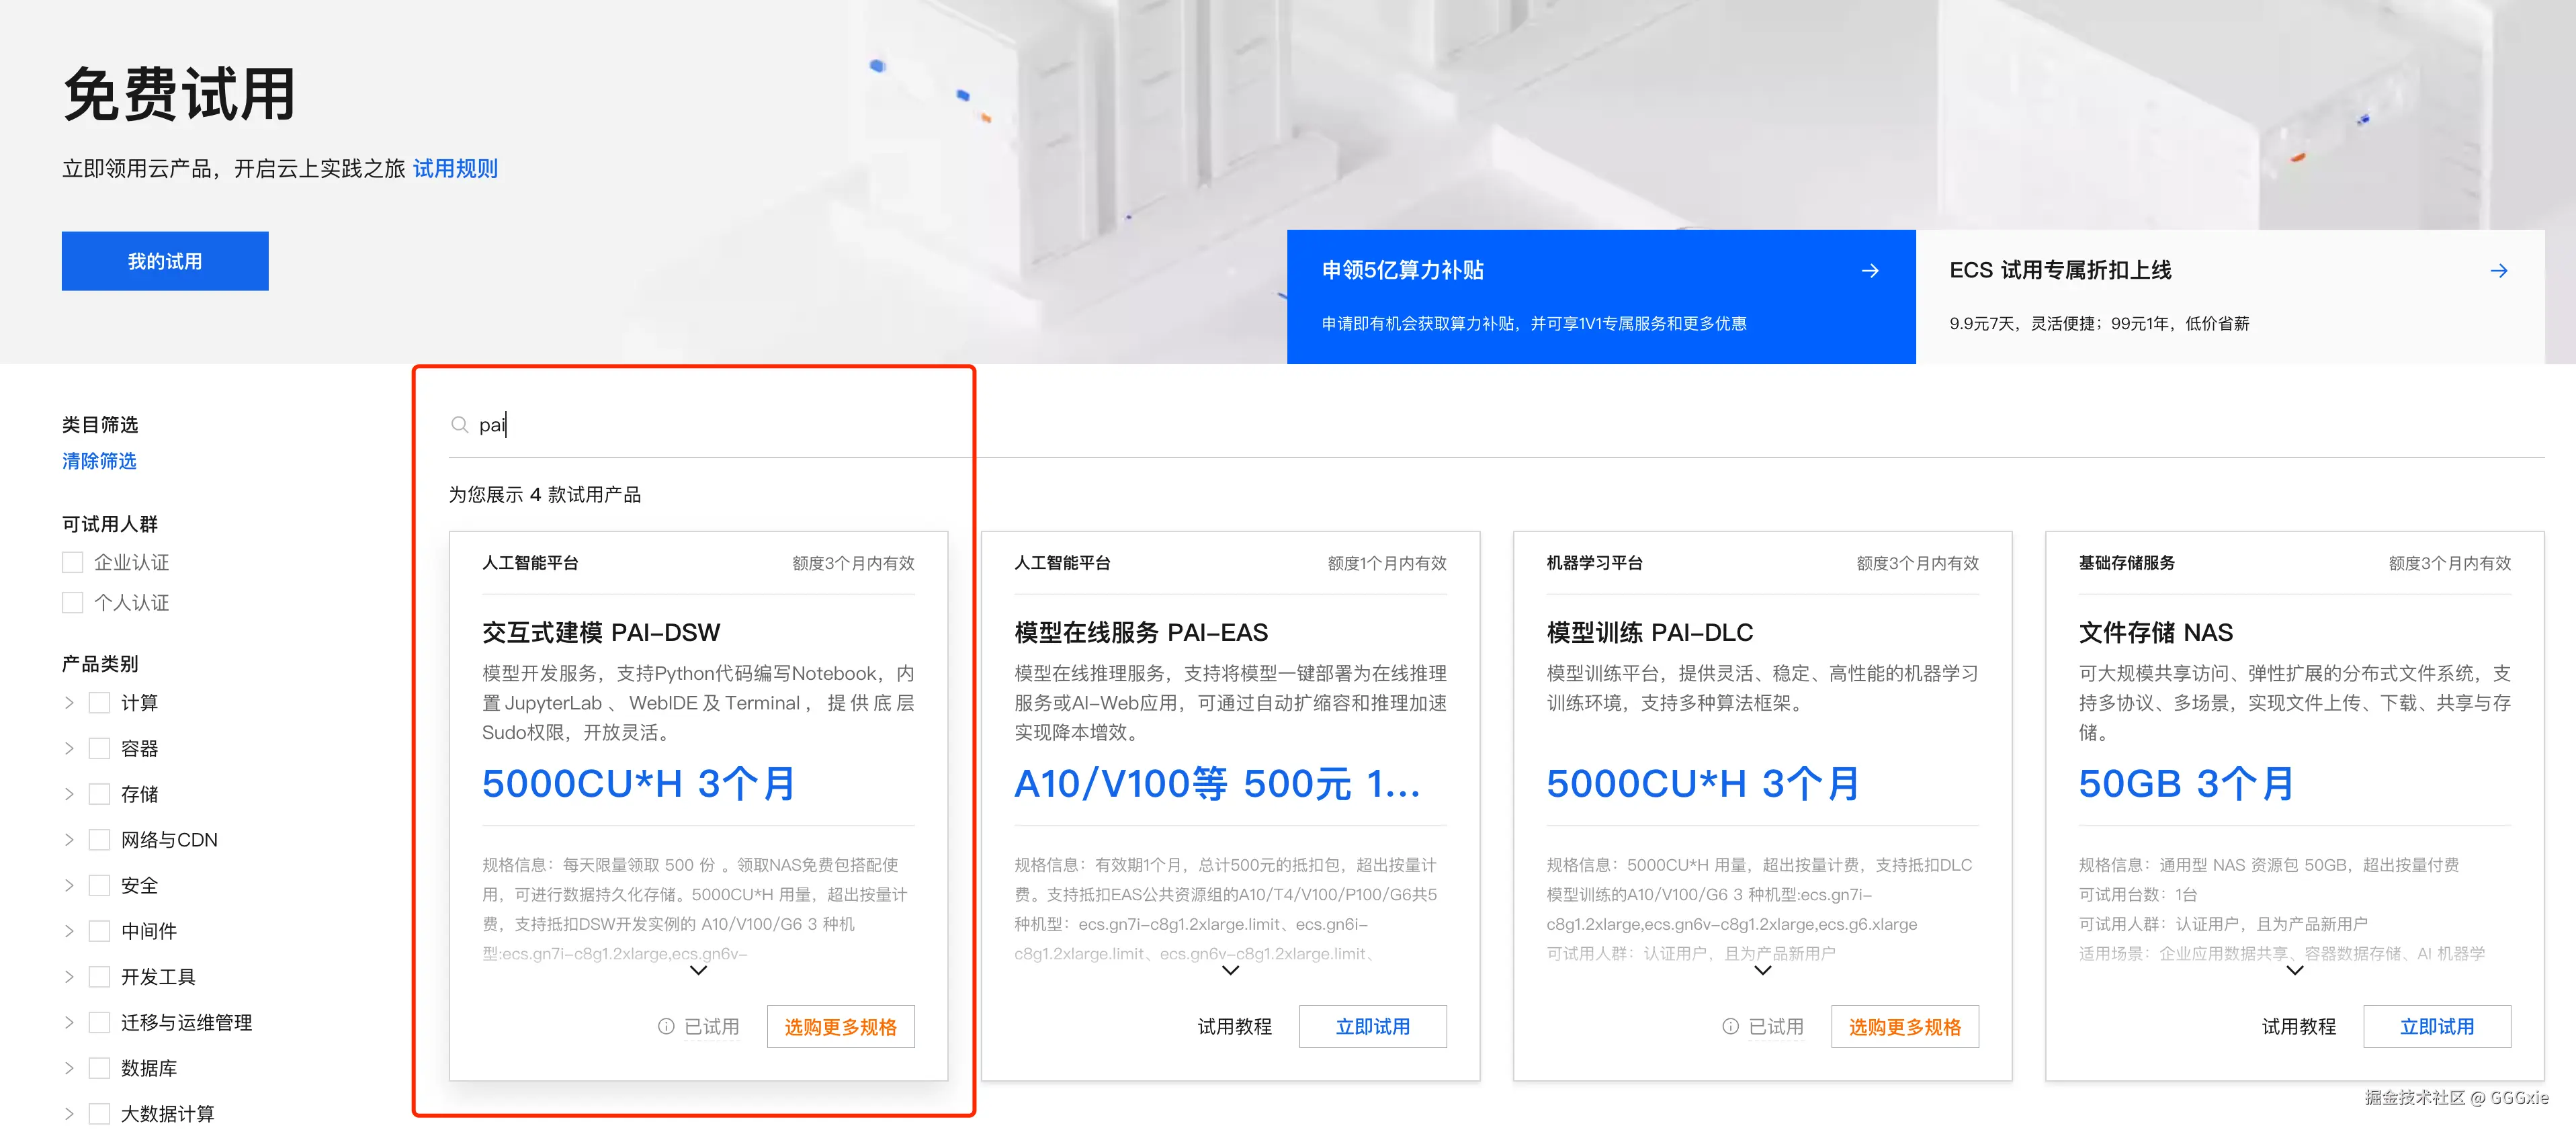Click arrow icon on ECS 试用专属折扣上线 card
This screenshot has width=2576, height=1134.
tap(2498, 271)
